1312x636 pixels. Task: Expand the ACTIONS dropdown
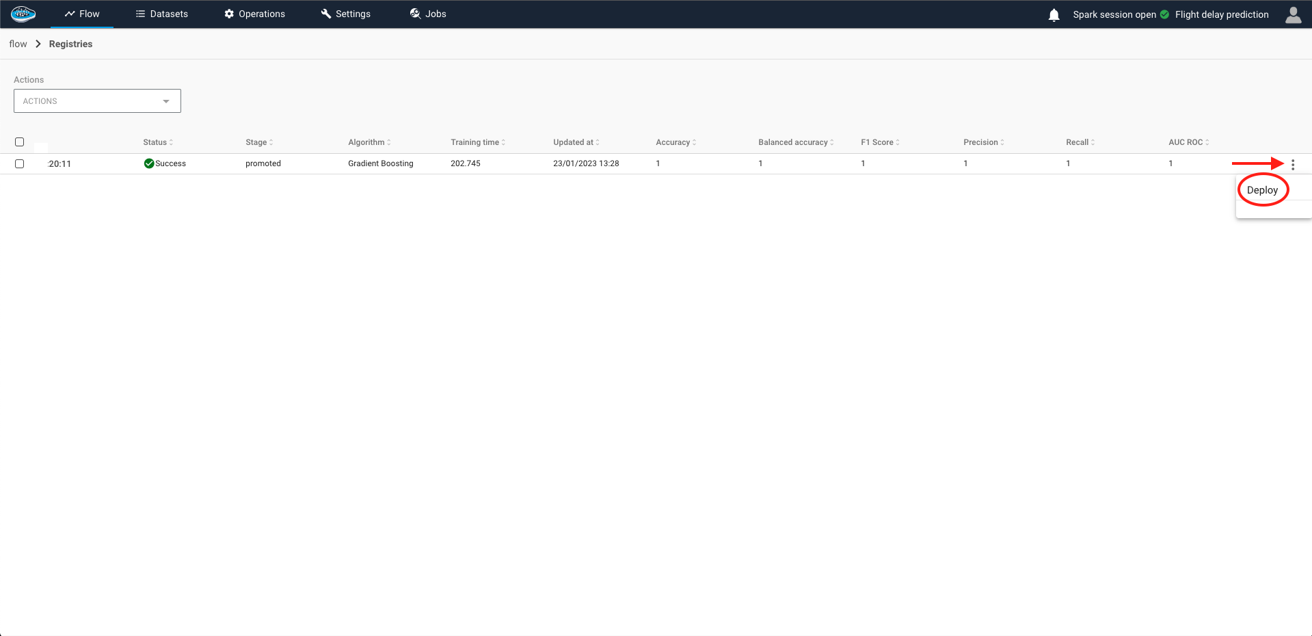coord(97,101)
